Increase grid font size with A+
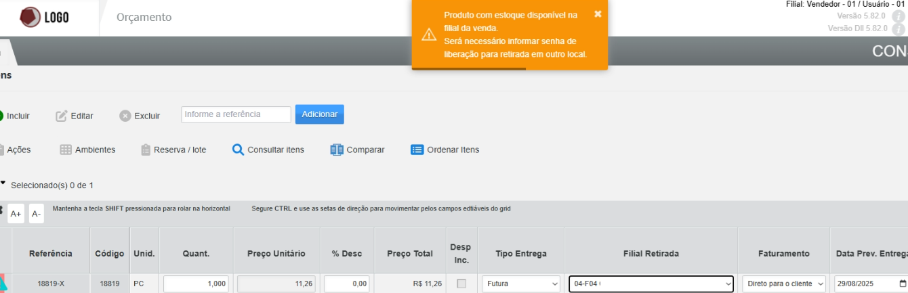The width and height of the screenshot is (908, 293). pos(16,214)
